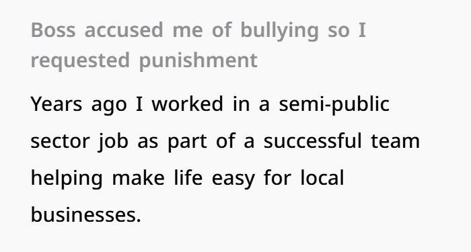Click the word 'sector' in the body text
The height and width of the screenshot is (252, 471).
click(x=60, y=142)
